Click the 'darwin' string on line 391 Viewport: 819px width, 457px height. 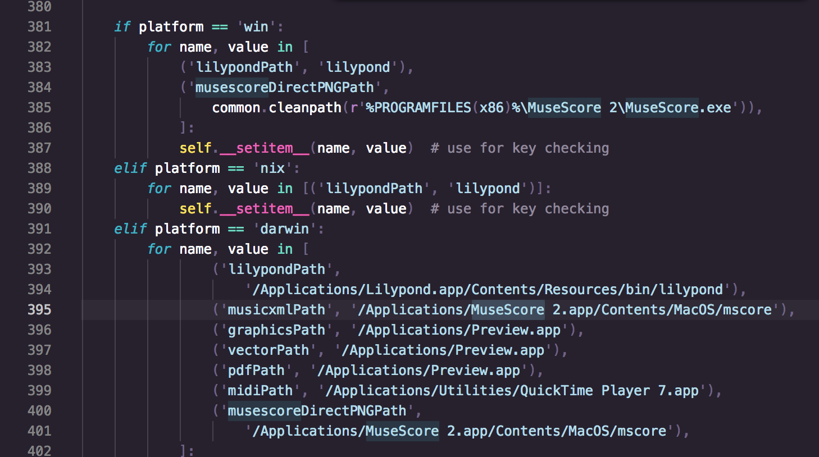coord(284,228)
